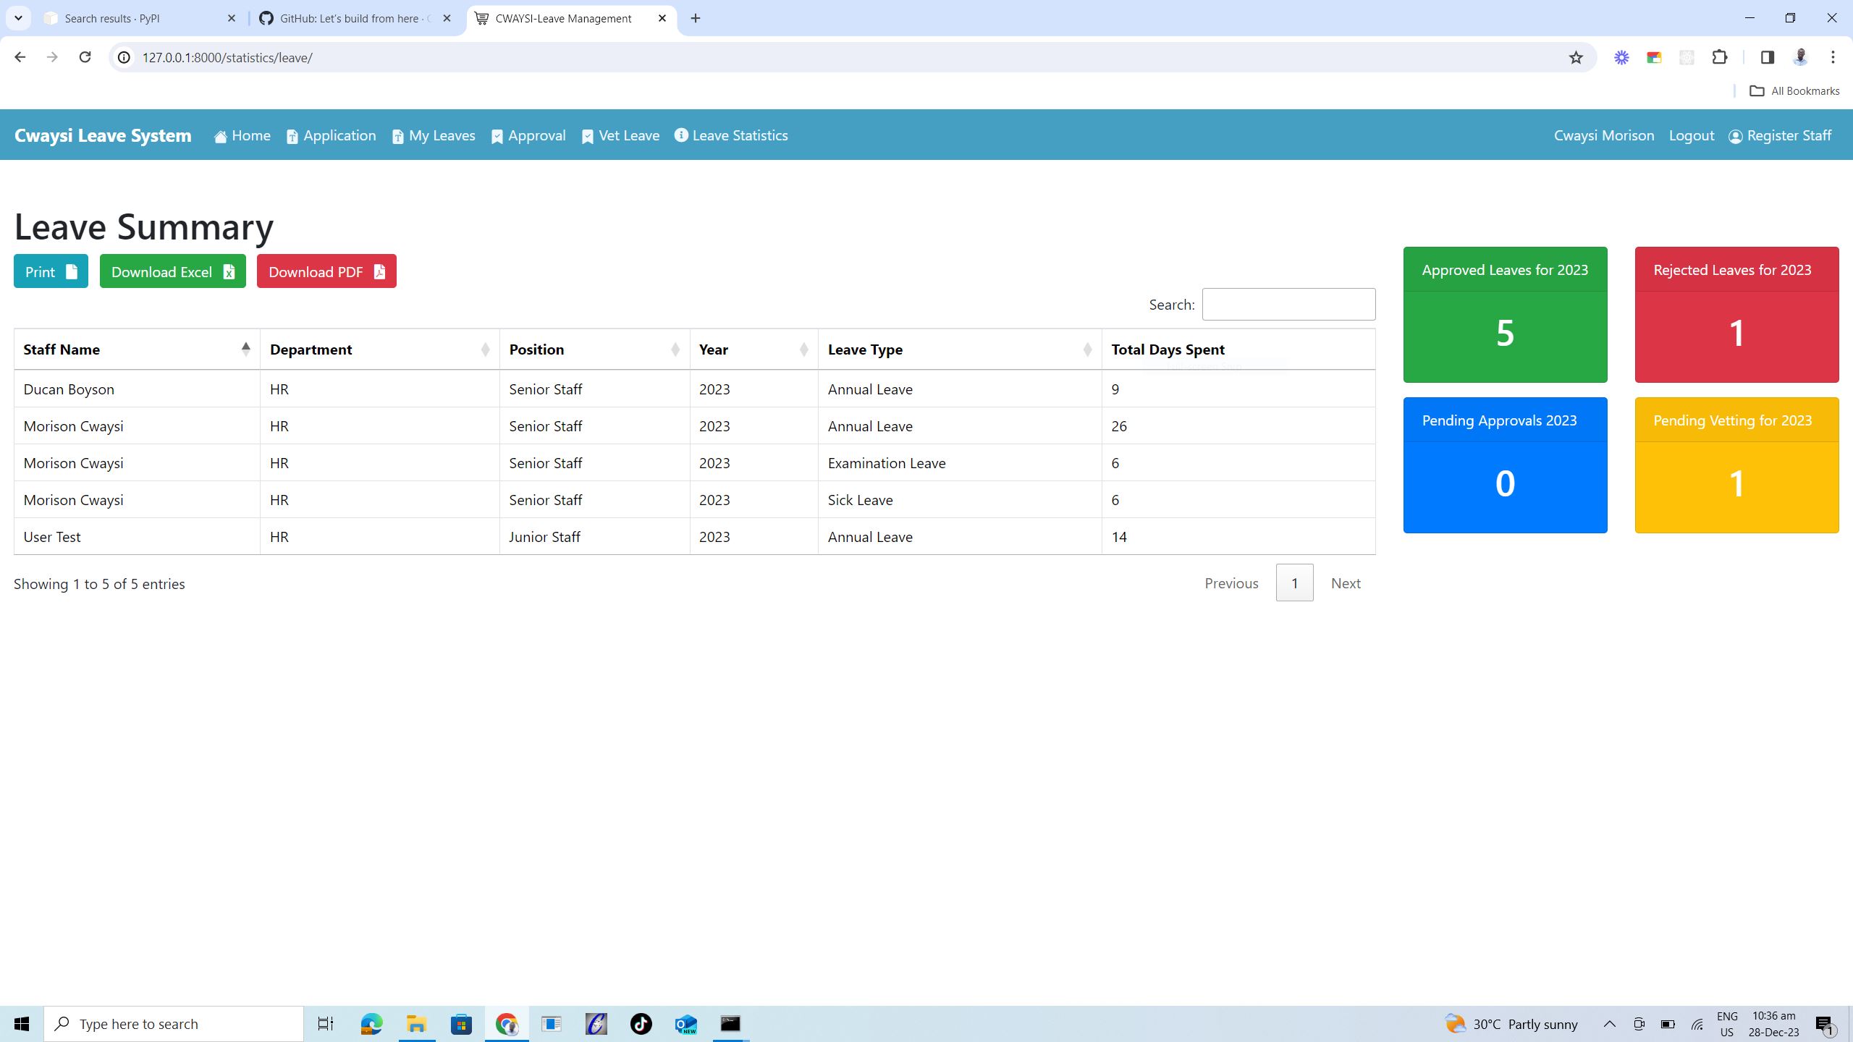Click the print document icon on Print button
1853x1042 pixels.
pos(70,271)
